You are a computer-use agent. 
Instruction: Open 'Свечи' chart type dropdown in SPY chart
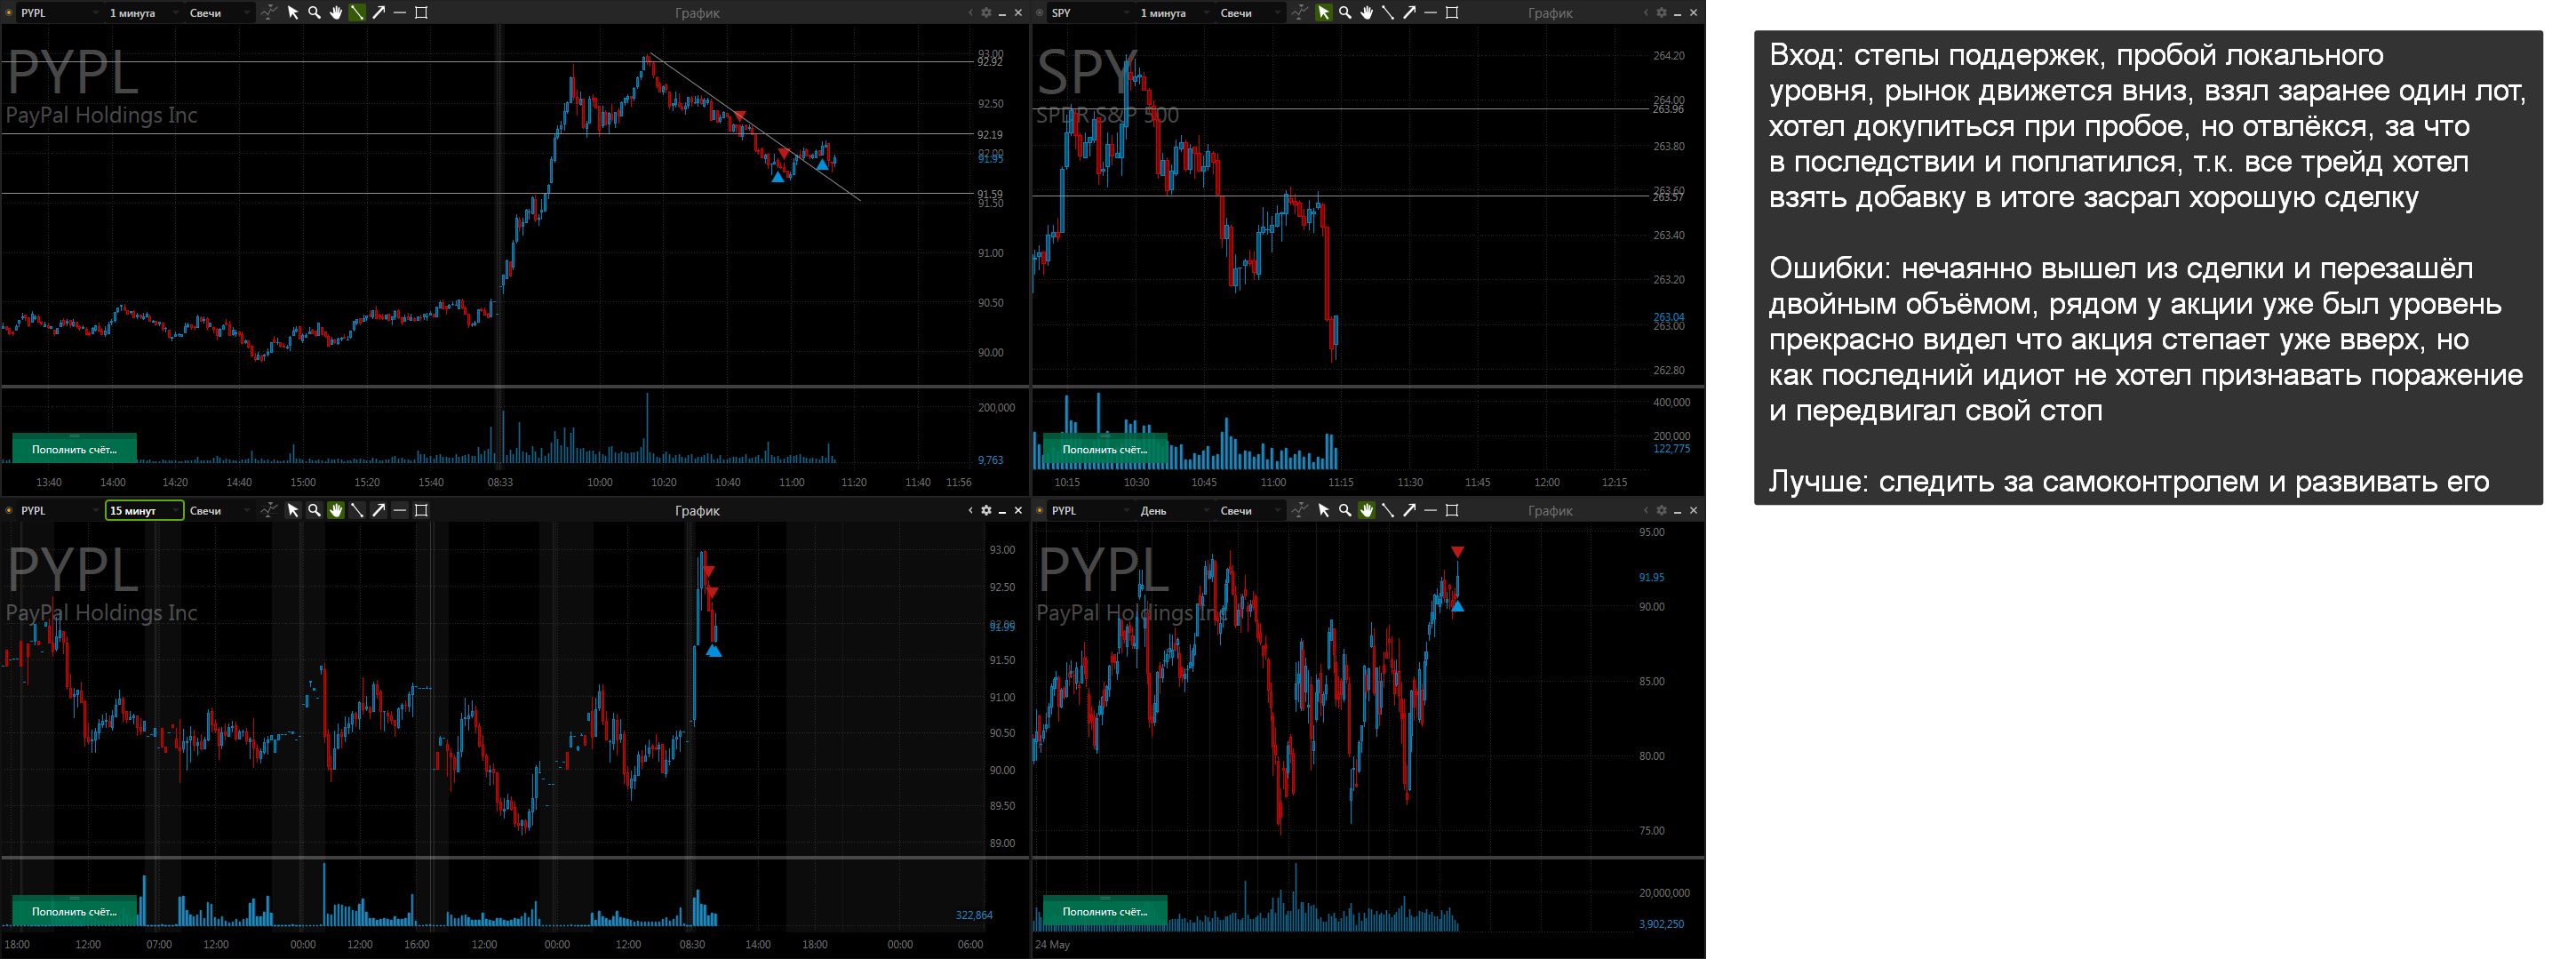pyautogui.click(x=1250, y=12)
